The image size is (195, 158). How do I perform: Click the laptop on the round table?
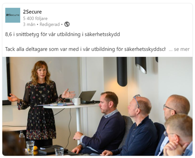click(88, 97)
